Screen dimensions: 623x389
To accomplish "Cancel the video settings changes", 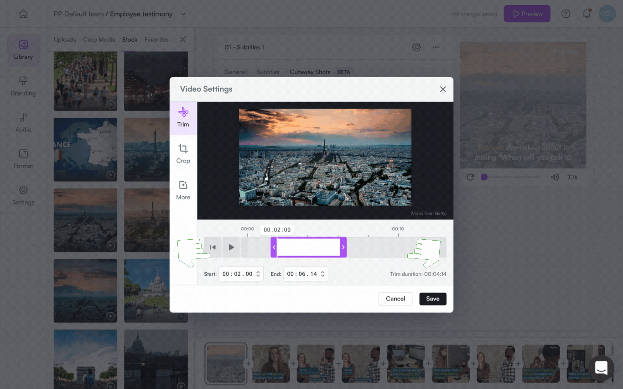I will (x=395, y=299).
